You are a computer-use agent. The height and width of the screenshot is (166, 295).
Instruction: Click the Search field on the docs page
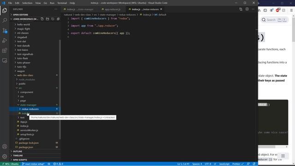click(274, 20)
